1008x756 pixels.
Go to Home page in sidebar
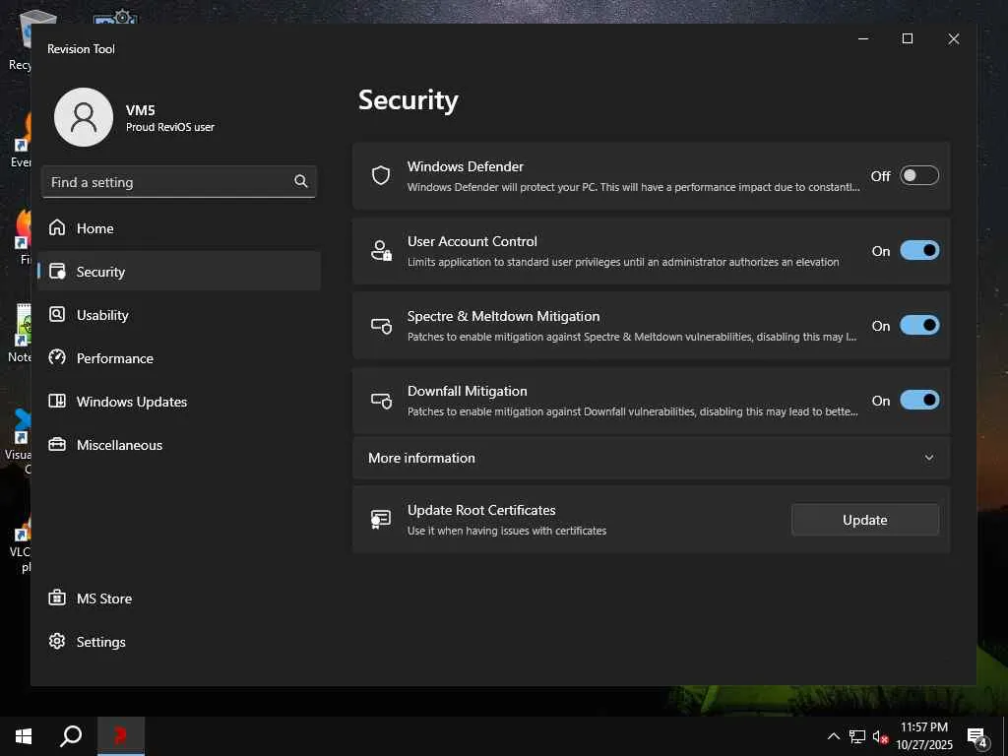point(179,228)
